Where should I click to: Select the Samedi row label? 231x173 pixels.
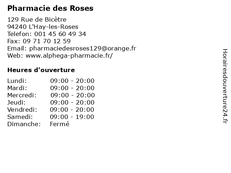(x=20, y=117)
